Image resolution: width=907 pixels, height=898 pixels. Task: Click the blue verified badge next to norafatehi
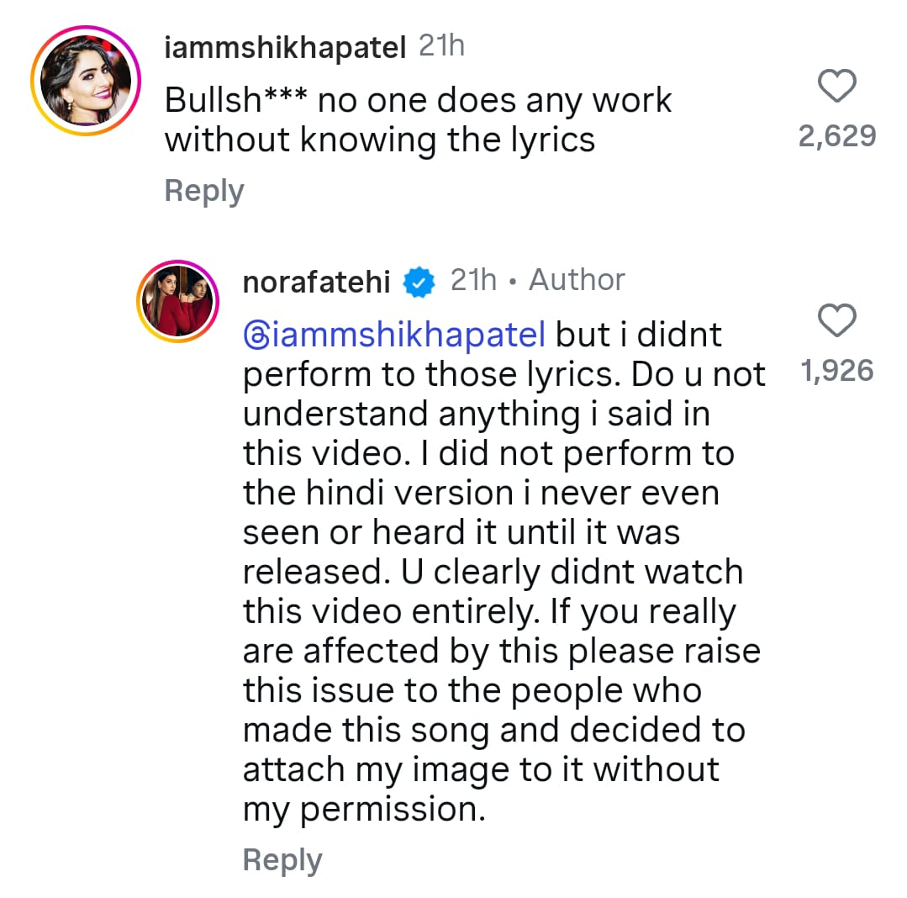coord(419,282)
